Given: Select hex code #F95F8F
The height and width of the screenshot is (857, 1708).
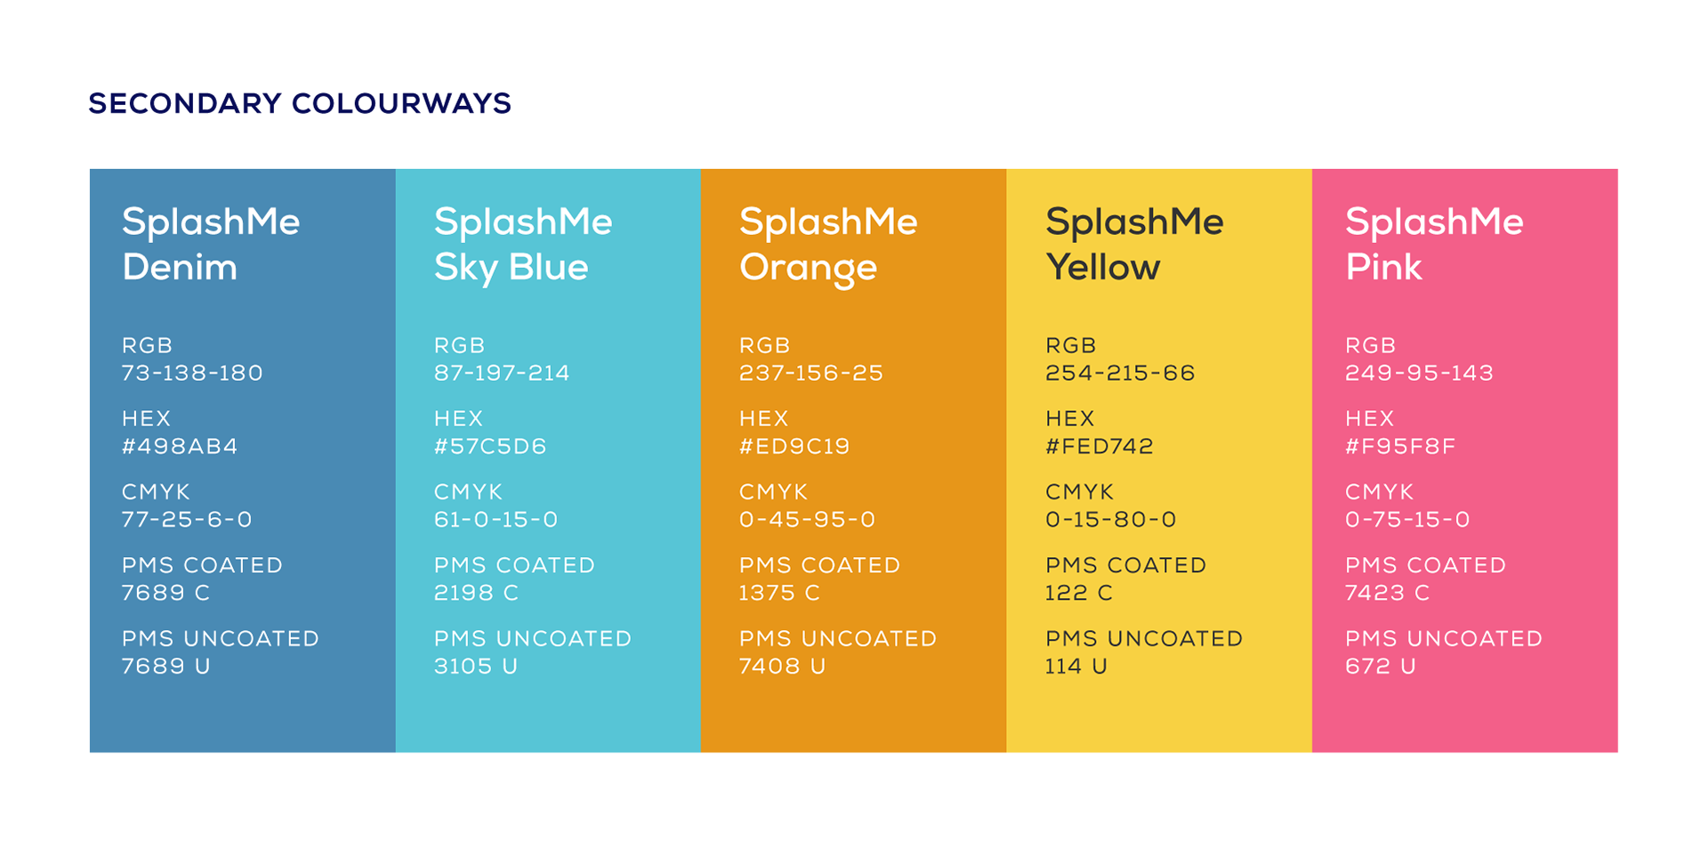Looking at the screenshot, I should (1400, 446).
